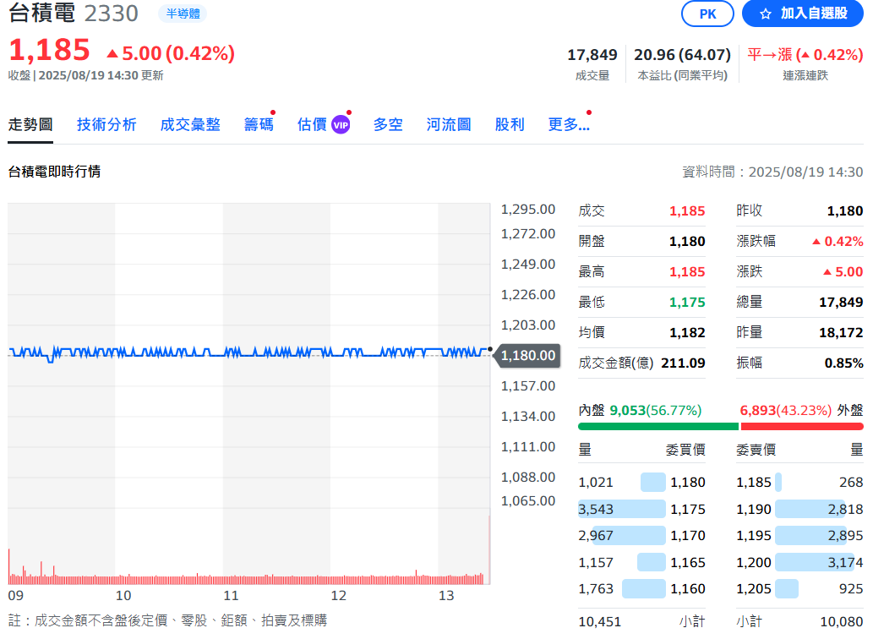
Task: Click the 外盤 6,893(43.23%) figure
Action: 786,410
